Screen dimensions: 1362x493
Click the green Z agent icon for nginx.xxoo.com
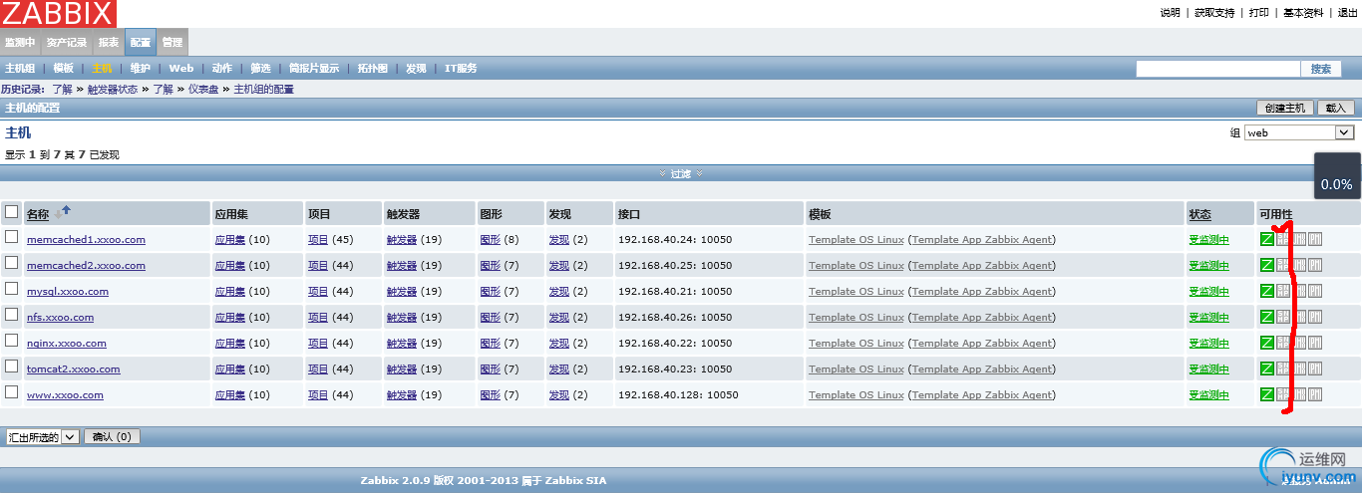click(1267, 343)
